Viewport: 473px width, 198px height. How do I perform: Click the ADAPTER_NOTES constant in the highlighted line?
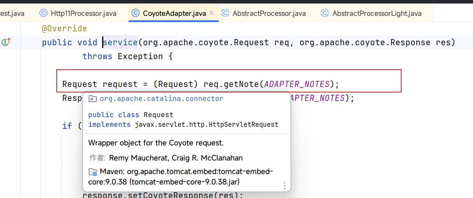pos(297,84)
